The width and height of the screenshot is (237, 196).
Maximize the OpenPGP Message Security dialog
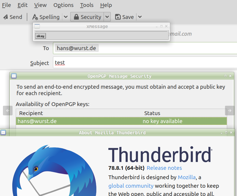tap(226, 76)
